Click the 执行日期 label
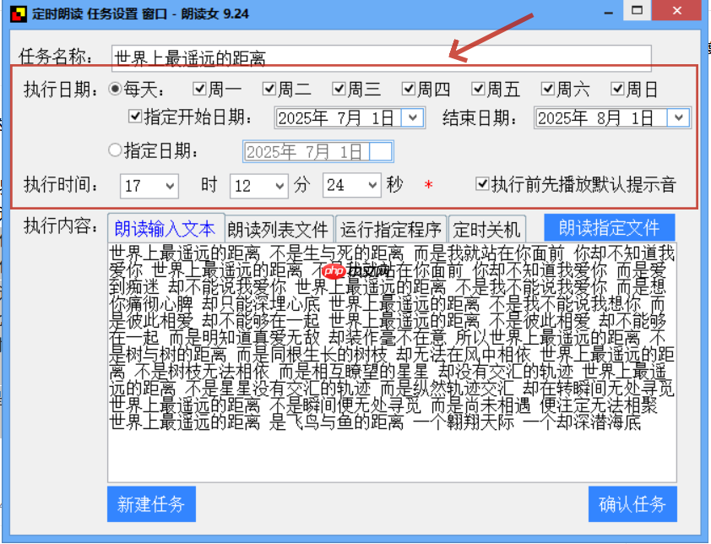 [61, 90]
